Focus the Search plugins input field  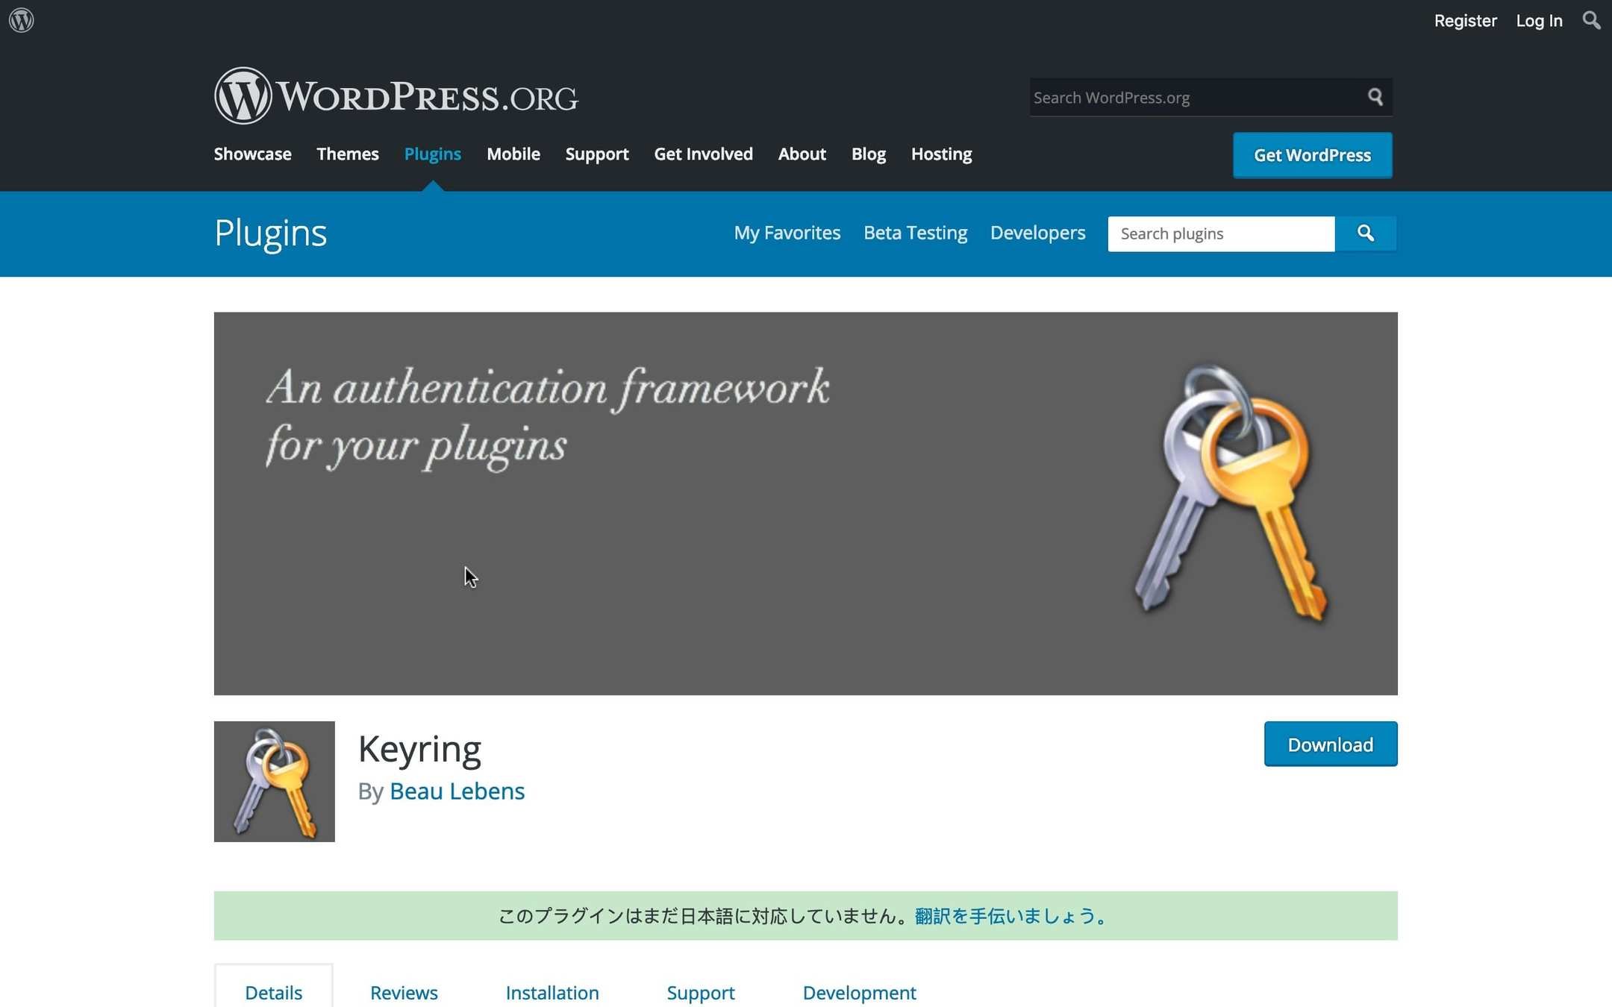click(1220, 233)
